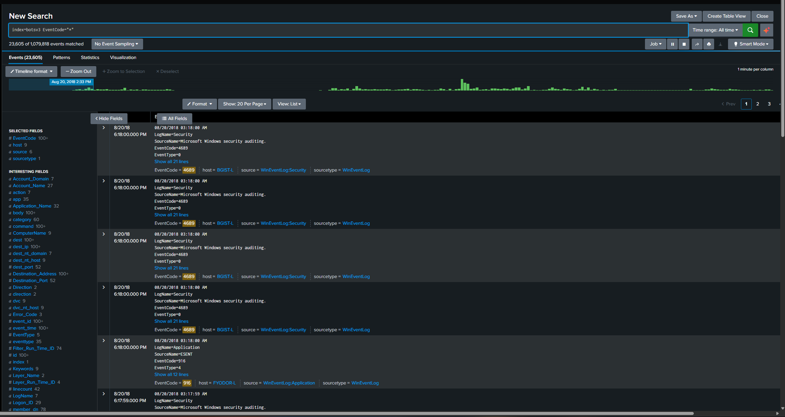Click the tallest timeline histogram bar
Screen dimensions: 785x417
pos(462,85)
